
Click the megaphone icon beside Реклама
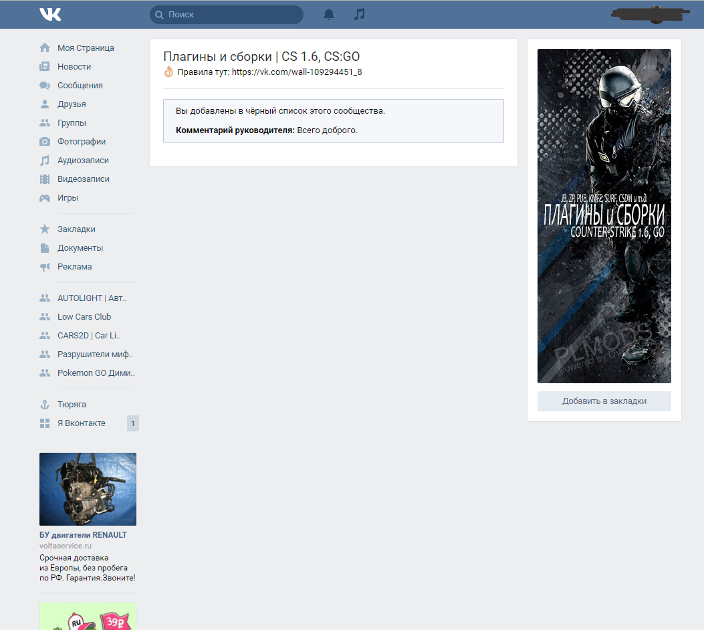point(44,267)
